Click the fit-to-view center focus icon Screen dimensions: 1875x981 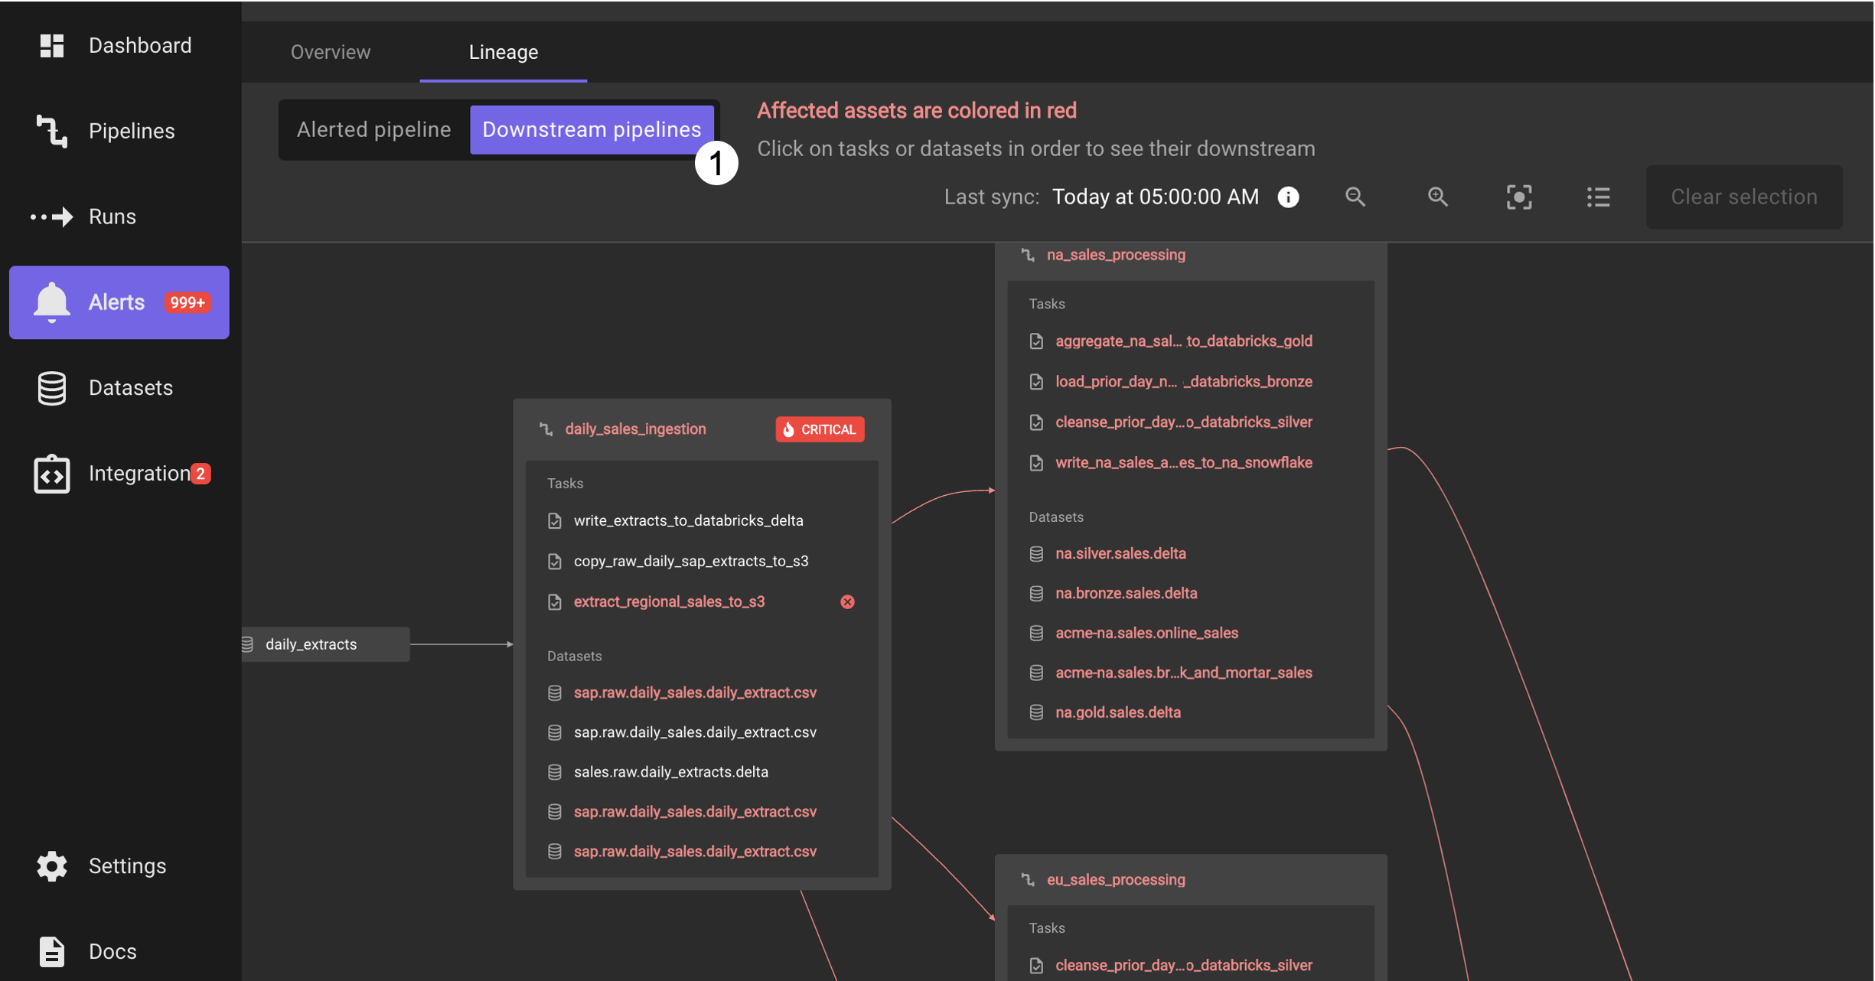(x=1518, y=197)
